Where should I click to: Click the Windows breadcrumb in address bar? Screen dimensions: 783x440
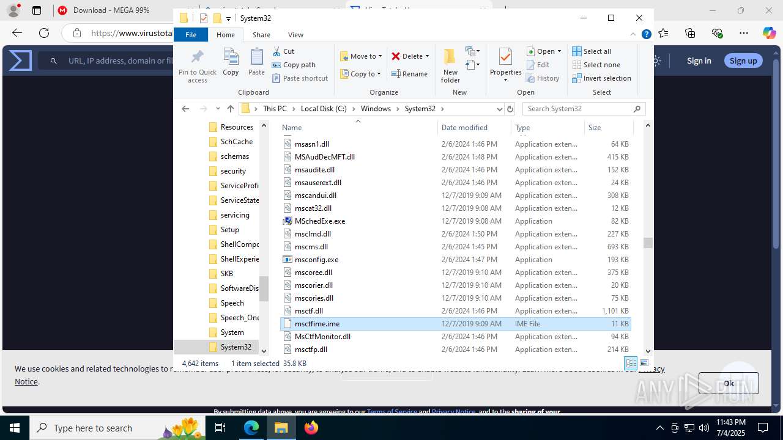(x=376, y=109)
